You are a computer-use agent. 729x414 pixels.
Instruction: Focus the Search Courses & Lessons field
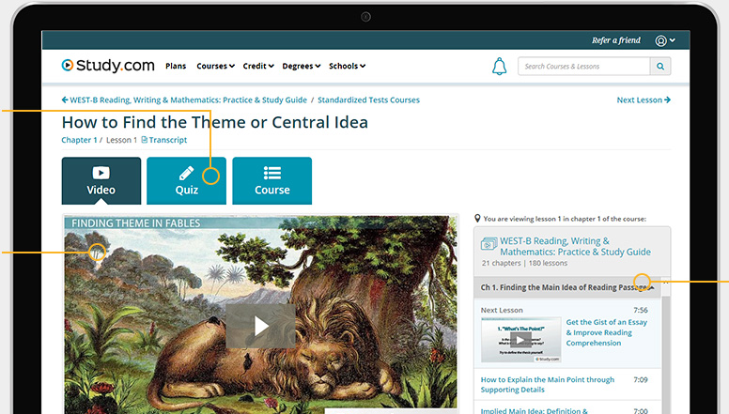[584, 67]
